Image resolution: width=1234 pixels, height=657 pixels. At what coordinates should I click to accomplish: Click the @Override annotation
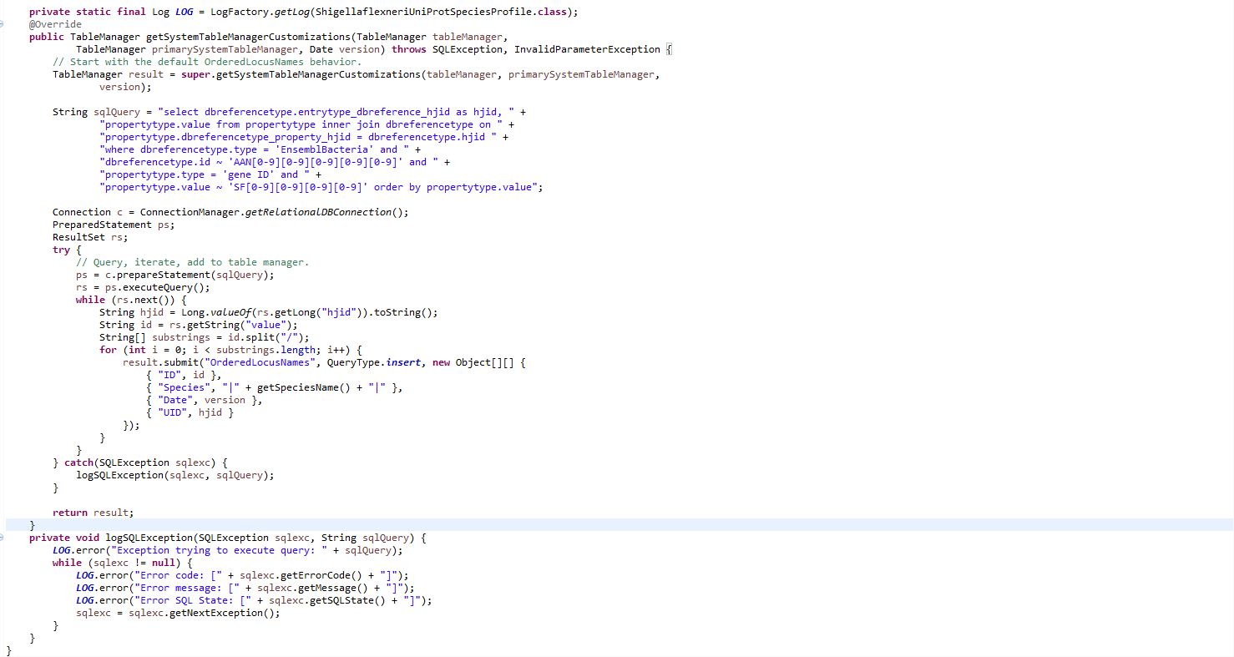pyautogui.click(x=55, y=24)
